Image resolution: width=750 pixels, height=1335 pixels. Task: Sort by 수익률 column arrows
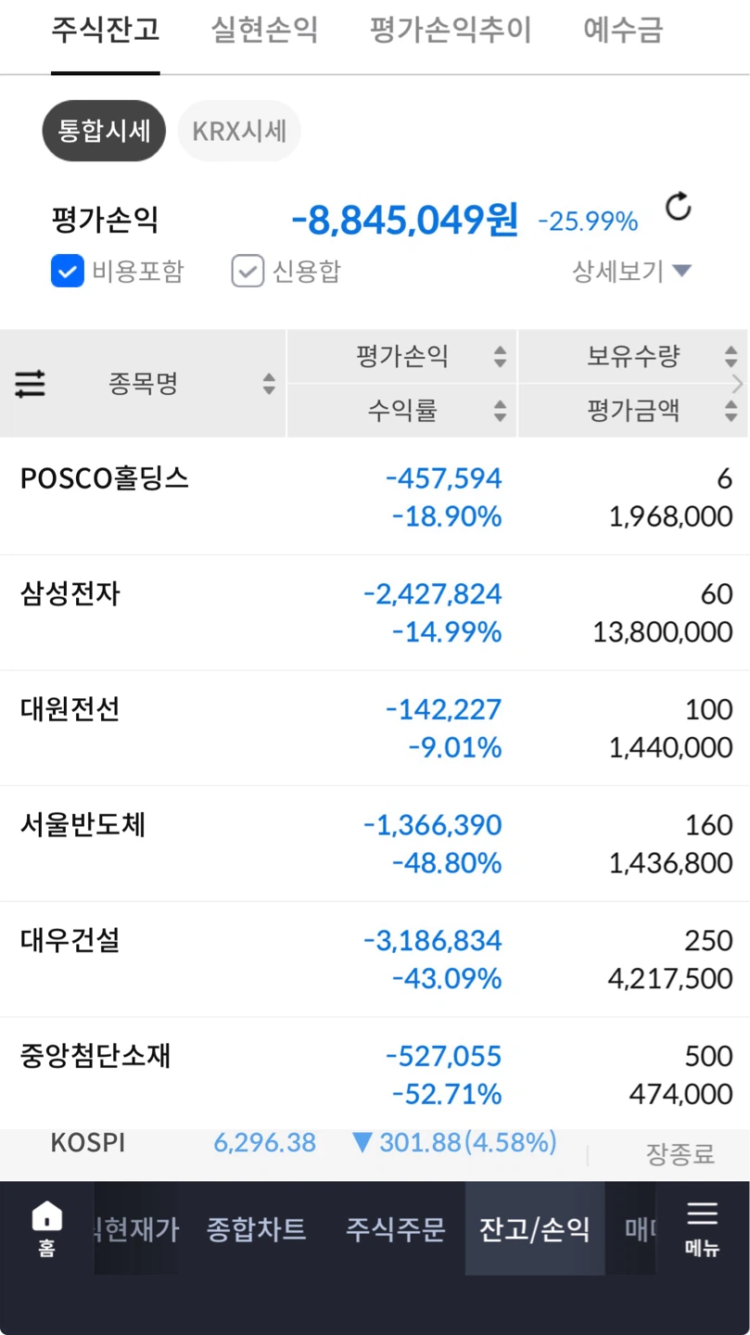tap(500, 411)
